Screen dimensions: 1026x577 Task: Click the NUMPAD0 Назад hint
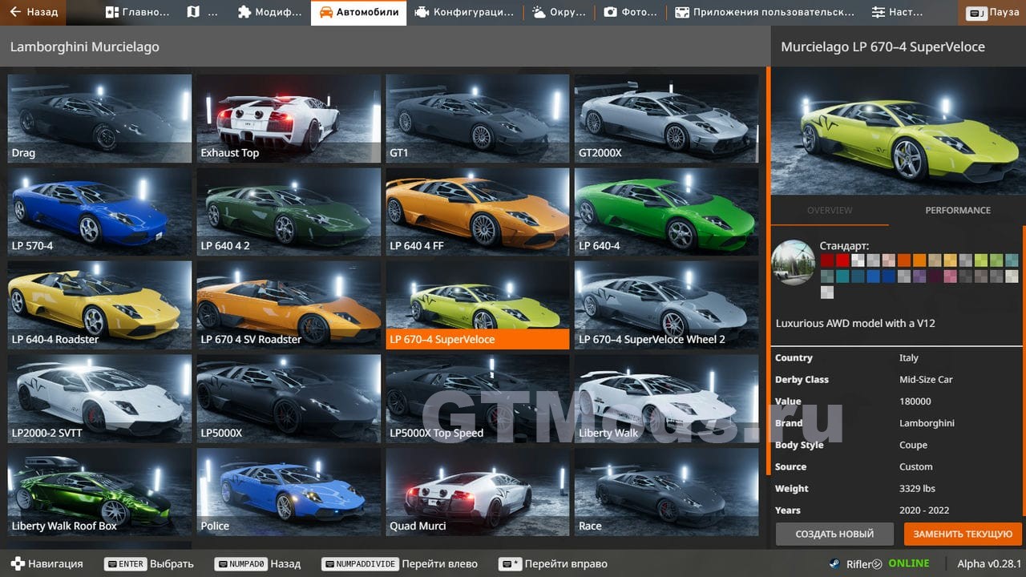click(257, 563)
